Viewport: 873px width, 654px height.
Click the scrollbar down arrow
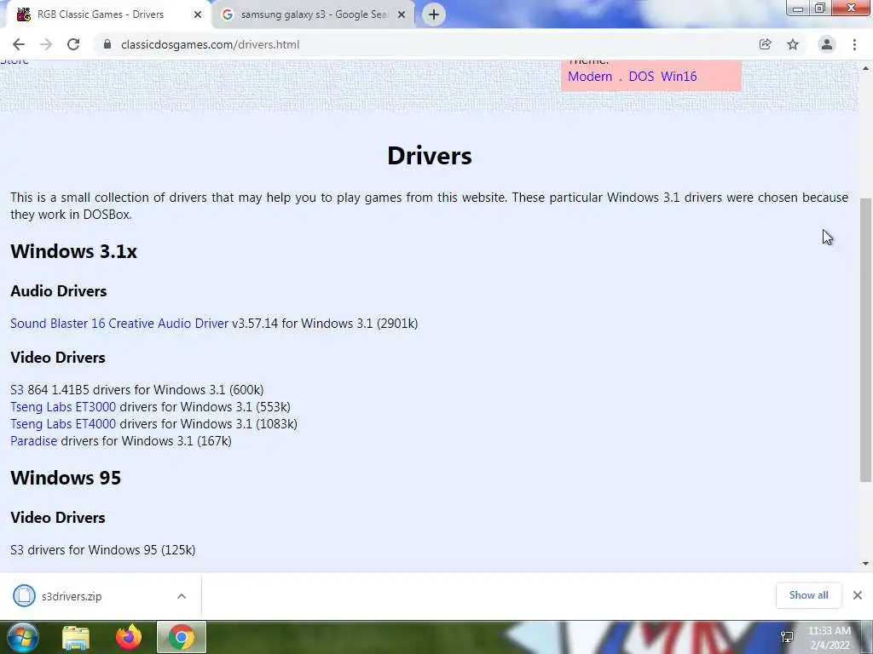click(x=866, y=564)
